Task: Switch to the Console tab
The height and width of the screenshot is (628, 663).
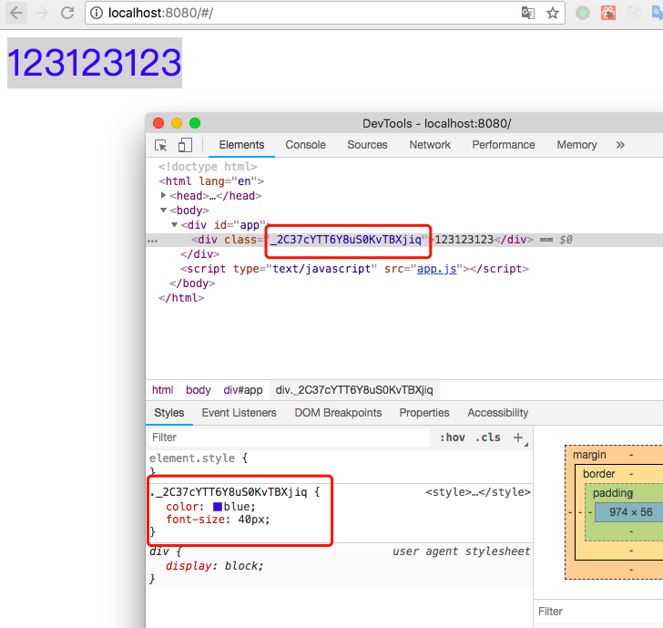Action: [305, 145]
